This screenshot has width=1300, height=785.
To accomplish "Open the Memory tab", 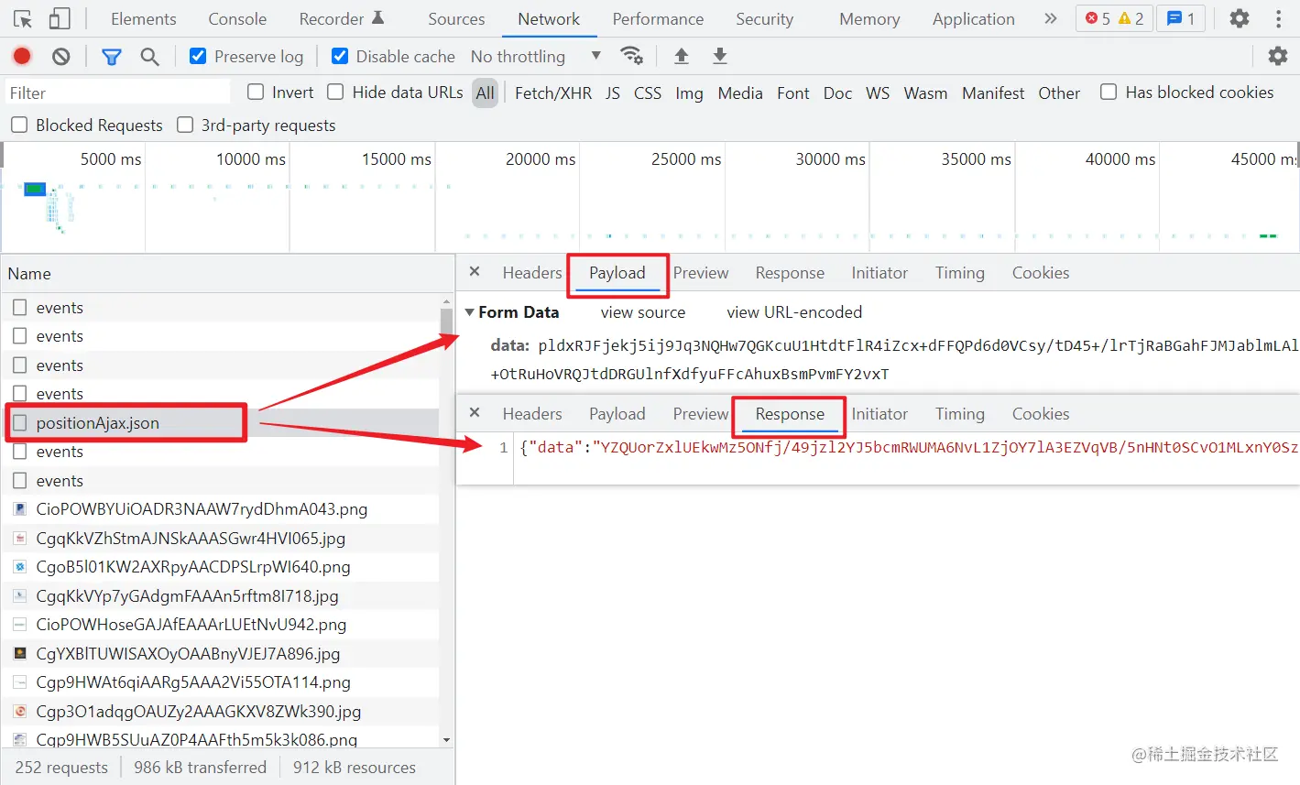I will (869, 18).
